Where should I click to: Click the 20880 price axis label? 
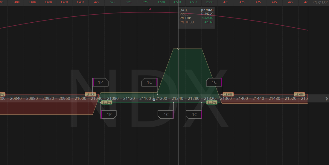32,98
